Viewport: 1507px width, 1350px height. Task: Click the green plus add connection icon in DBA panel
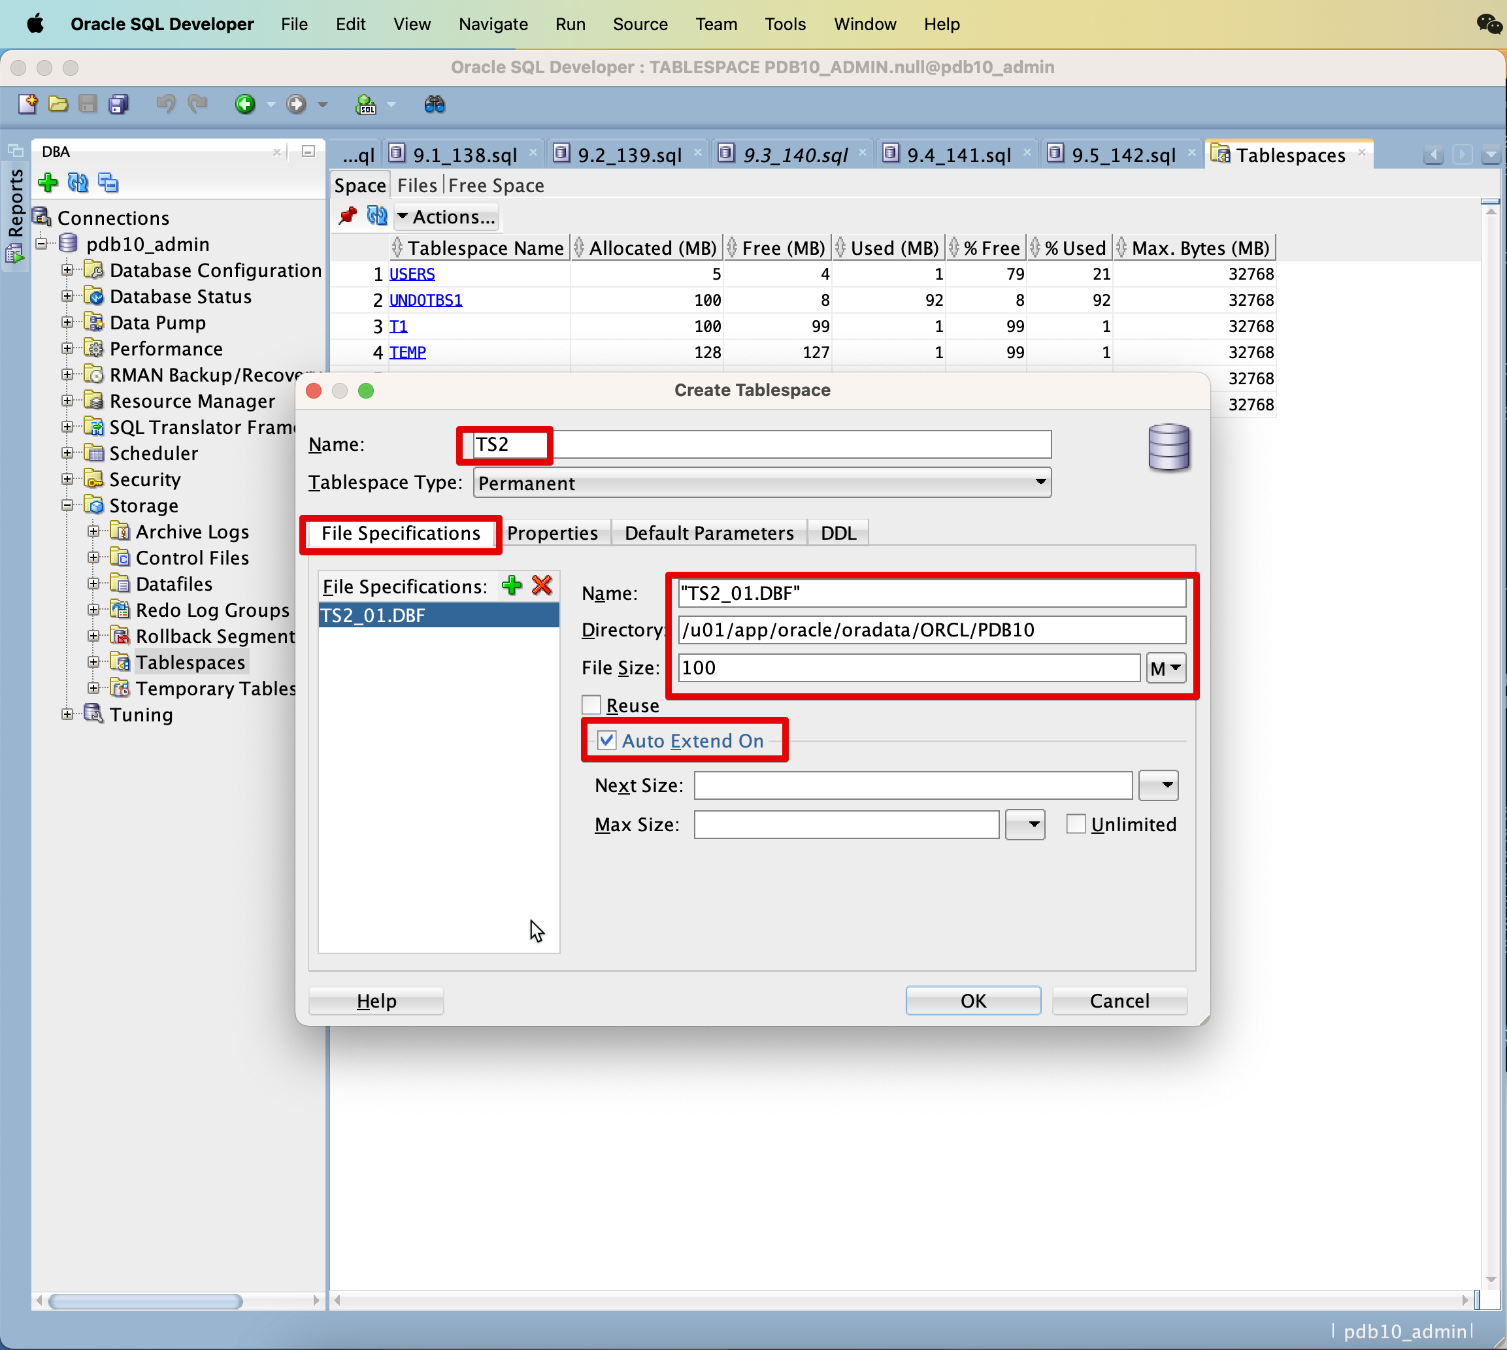[x=48, y=182]
